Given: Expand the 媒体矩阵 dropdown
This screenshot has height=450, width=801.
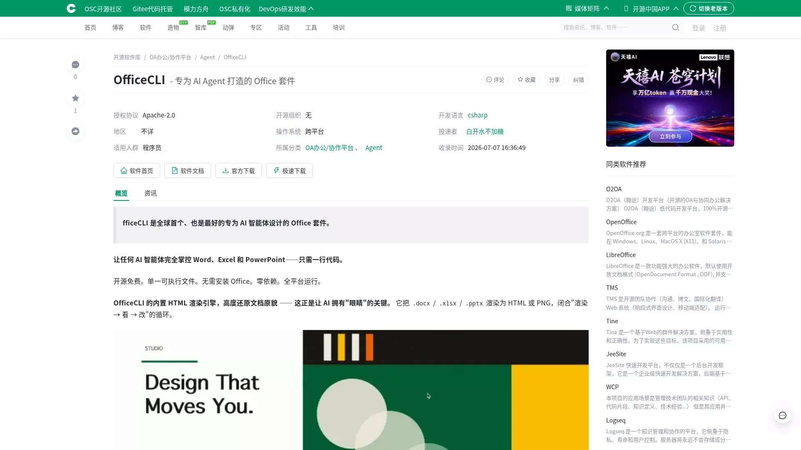Looking at the screenshot, I should [587, 9].
